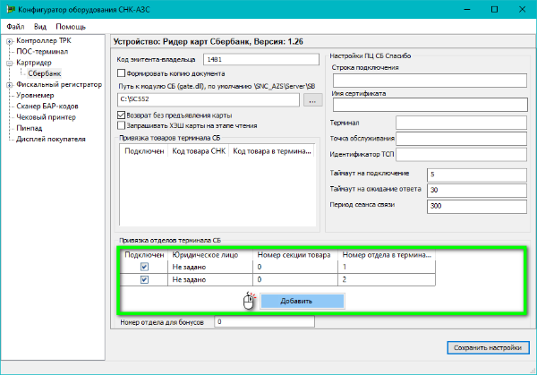Screen dimensions: 537x375
Task: Uncheck Подключен in the second department row
Action: (144, 280)
